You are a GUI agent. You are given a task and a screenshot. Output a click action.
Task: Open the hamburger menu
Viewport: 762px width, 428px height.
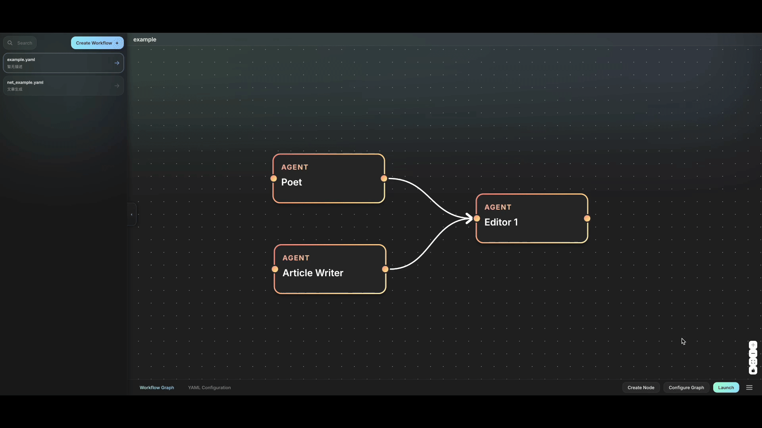point(749,388)
